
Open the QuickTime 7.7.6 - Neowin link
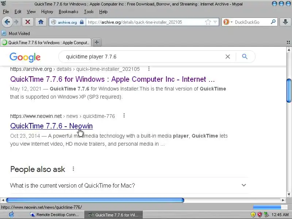51,126
